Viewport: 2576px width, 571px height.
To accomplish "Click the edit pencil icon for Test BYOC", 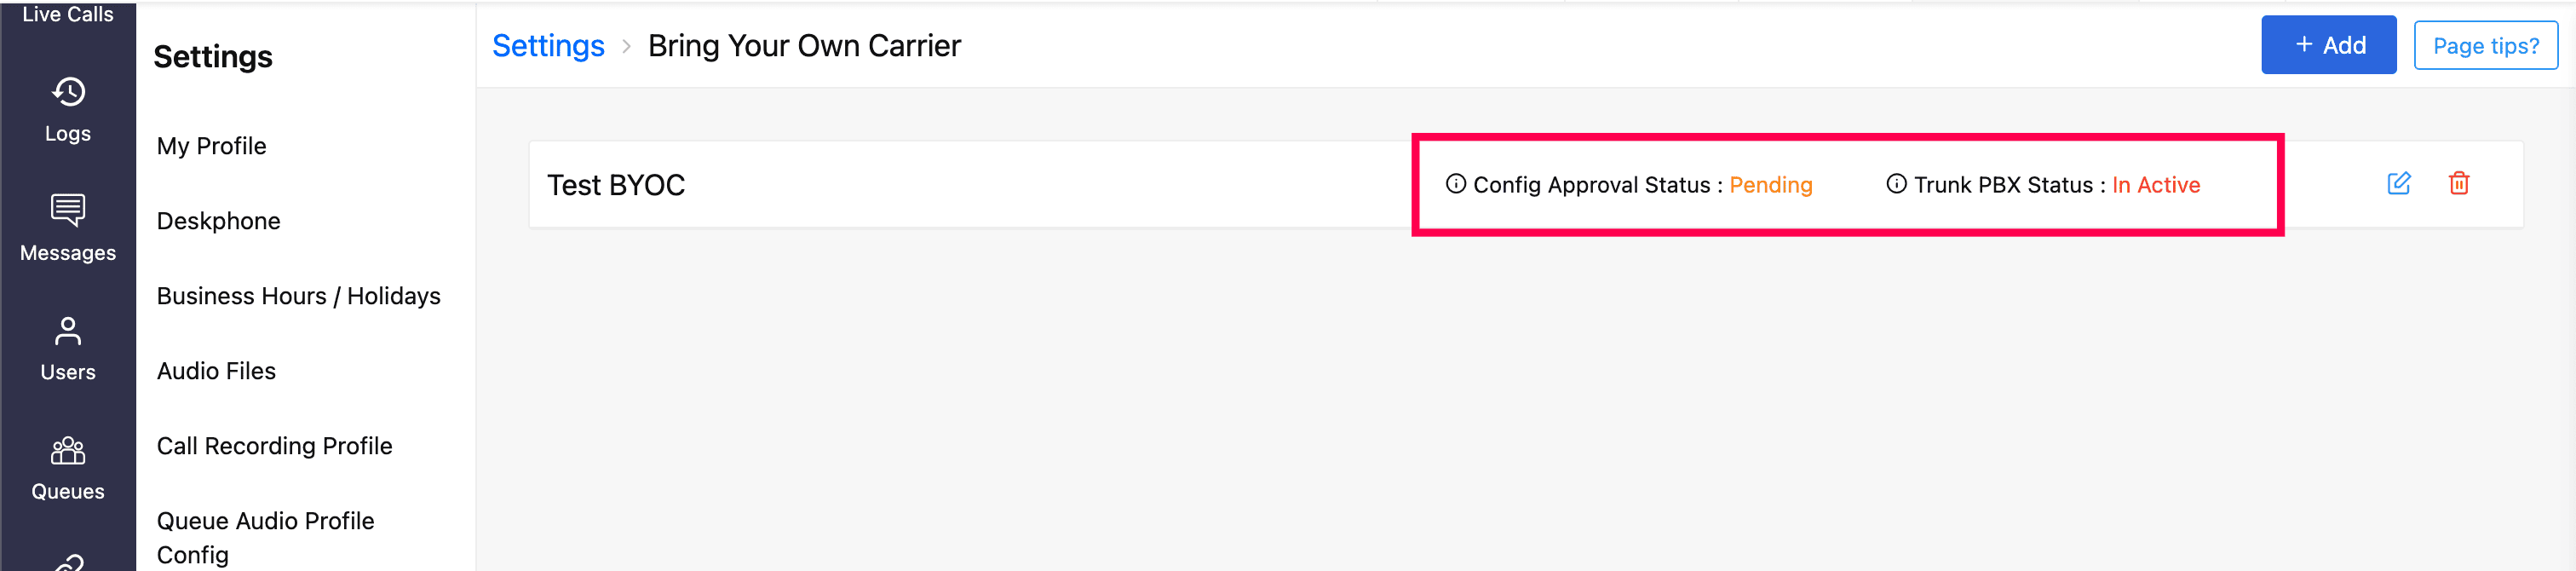I will coord(2398,184).
